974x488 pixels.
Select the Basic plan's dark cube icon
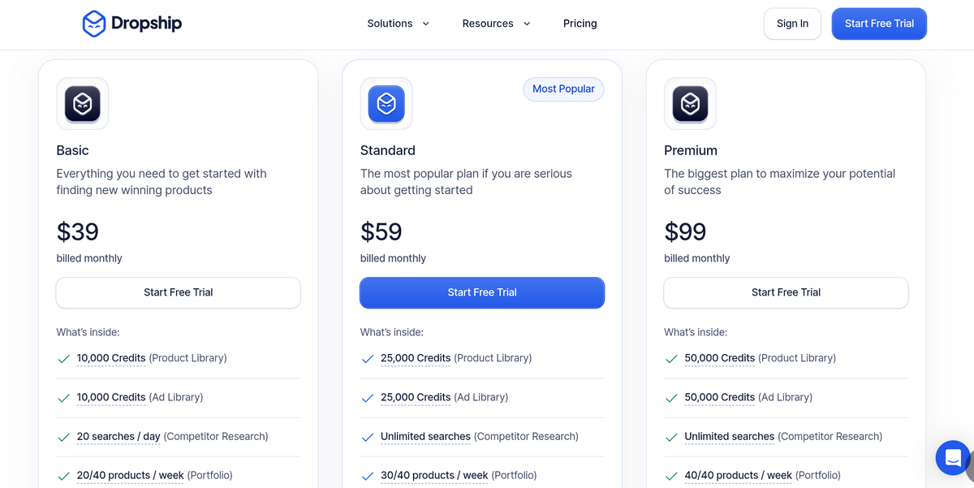[82, 103]
